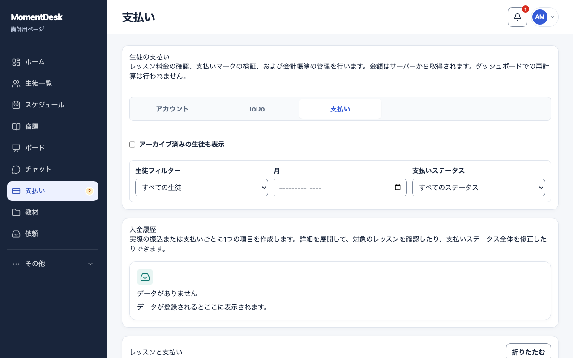Click the チャット speech bubble icon
Screen dimensions: 573x358
[x=16, y=170]
